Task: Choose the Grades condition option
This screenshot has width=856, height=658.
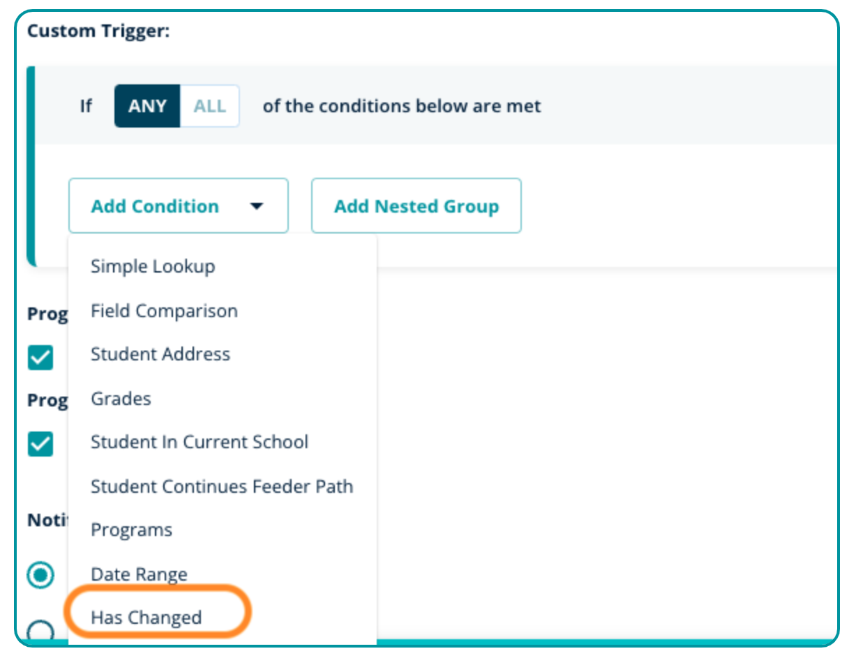Action: 121,399
